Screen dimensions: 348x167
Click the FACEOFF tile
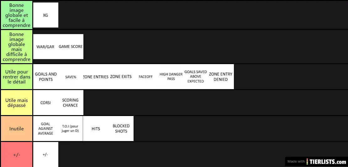(x=146, y=77)
